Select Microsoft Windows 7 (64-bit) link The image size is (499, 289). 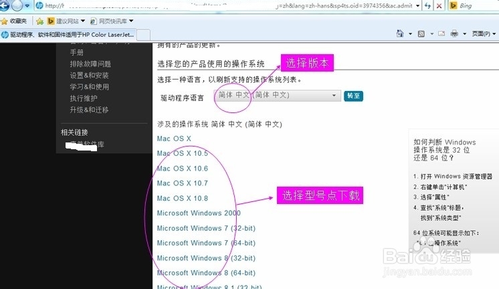click(x=206, y=243)
